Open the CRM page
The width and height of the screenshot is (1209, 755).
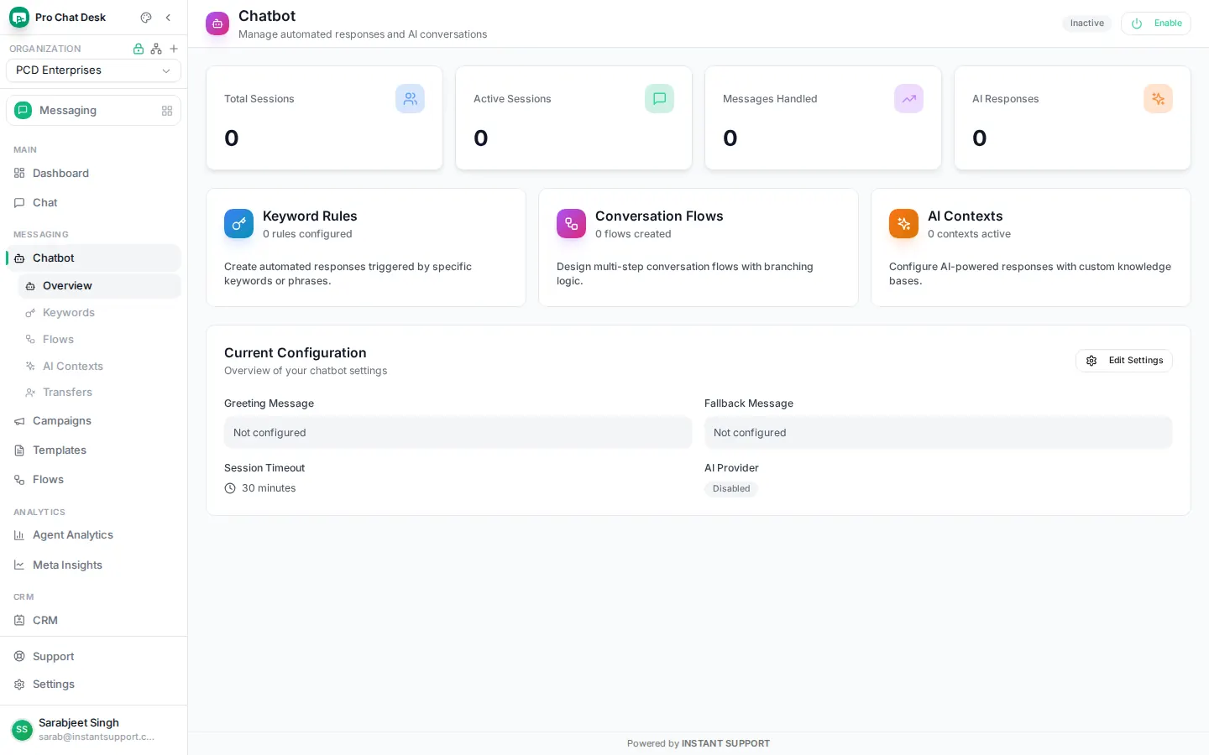(93, 621)
